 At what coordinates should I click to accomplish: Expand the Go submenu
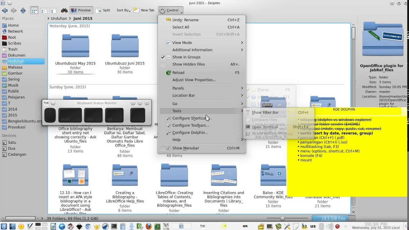tap(202, 103)
